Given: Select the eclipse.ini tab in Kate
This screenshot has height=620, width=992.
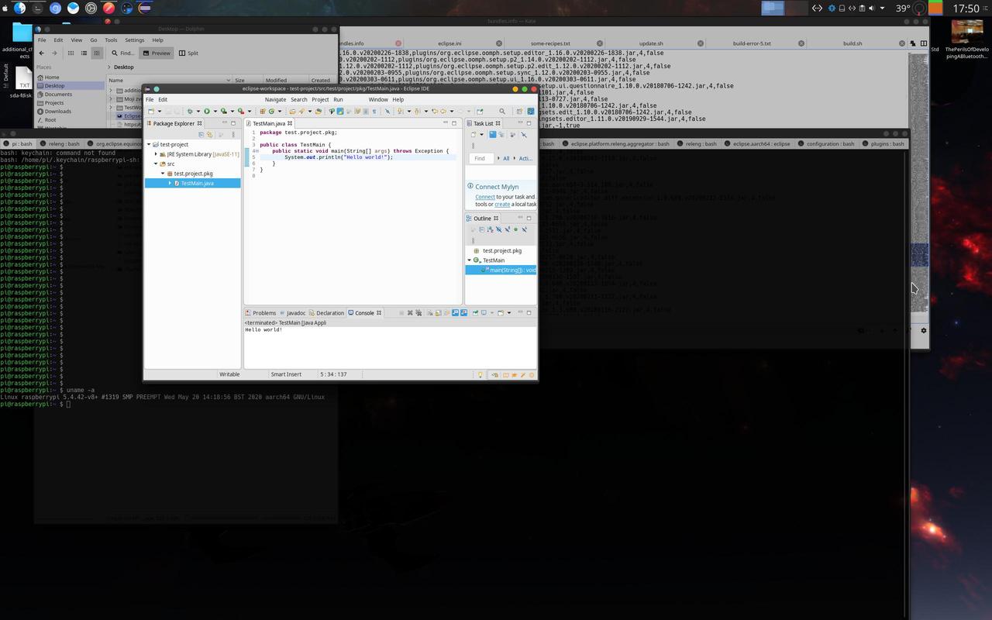Looking at the screenshot, I should tap(449, 43).
